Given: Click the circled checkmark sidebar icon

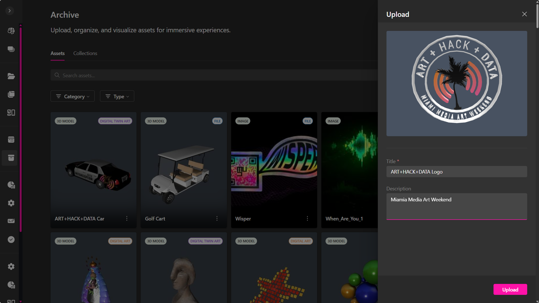Looking at the screenshot, I should pos(11,240).
